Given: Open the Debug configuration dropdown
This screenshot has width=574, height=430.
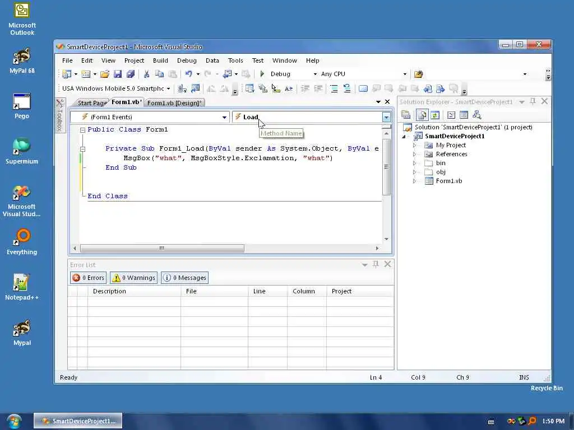Looking at the screenshot, I should (x=315, y=74).
